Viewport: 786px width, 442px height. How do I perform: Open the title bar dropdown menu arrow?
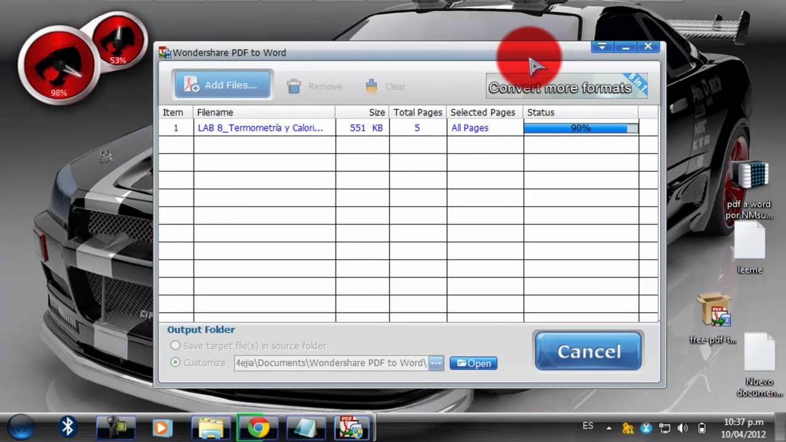point(602,47)
